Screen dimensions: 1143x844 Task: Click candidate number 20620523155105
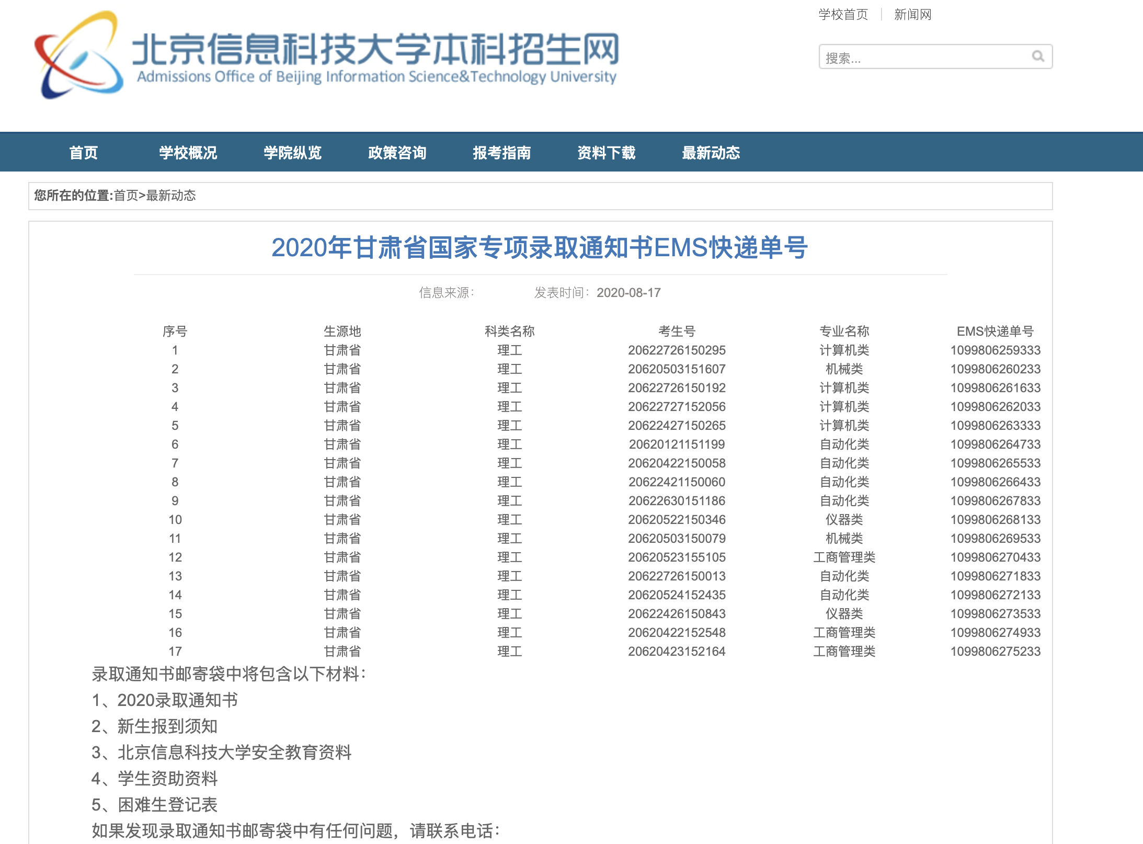coord(677,557)
